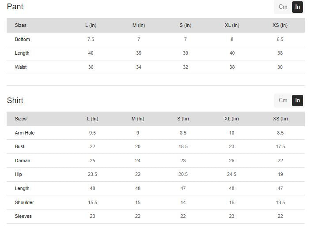Select the Arm Hole row label
Image resolution: width=311 pixels, height=228 pixels.
point(25,133)
